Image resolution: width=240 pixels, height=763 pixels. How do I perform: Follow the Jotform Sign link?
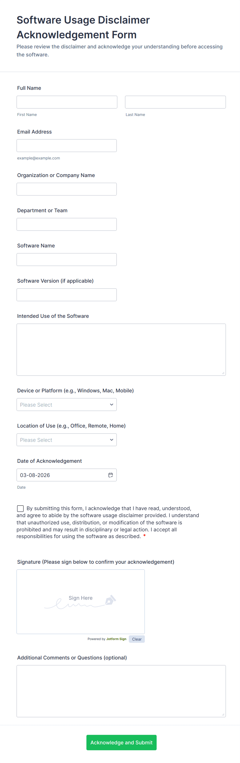(x=116, y=639)
